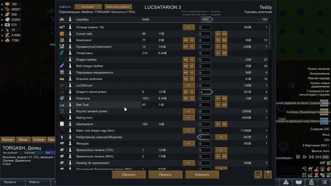This screenshot has height=186, width=331.
Task: Click info icon for Сухой паёк
Action: pos(70,34)
